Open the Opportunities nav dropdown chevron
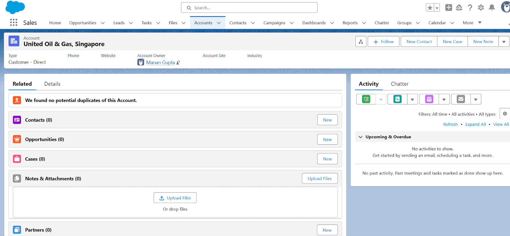The height and width of the screenshot is (236, 510). (x=103, y=23)
